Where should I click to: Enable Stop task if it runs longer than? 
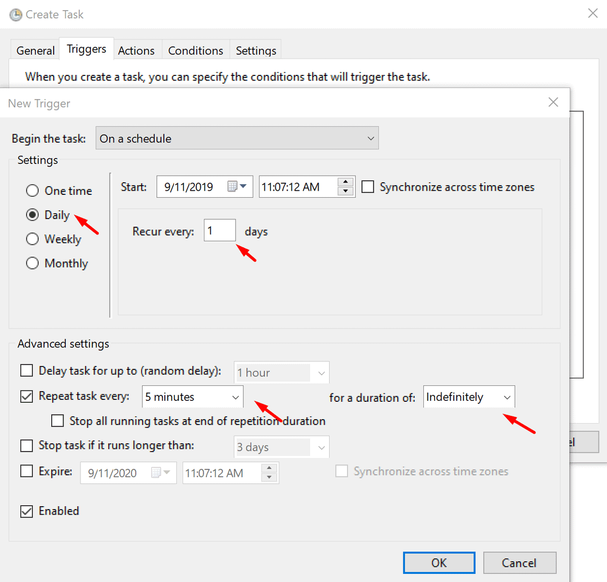tap(26, 445)
